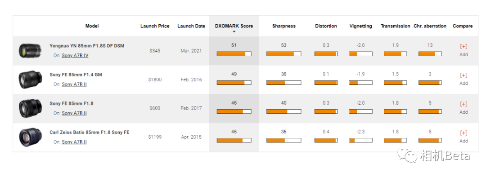Sort table by Chr. aberration column
This screenshot has width=486, height=177.
tap(430, 26)
